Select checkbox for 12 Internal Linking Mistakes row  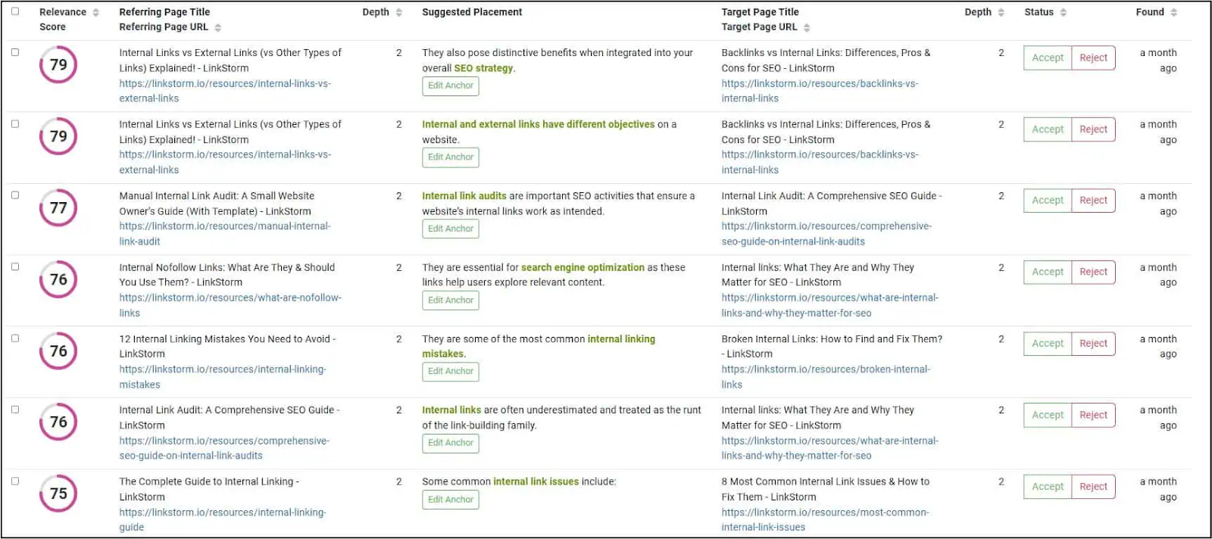pos(15,338)
